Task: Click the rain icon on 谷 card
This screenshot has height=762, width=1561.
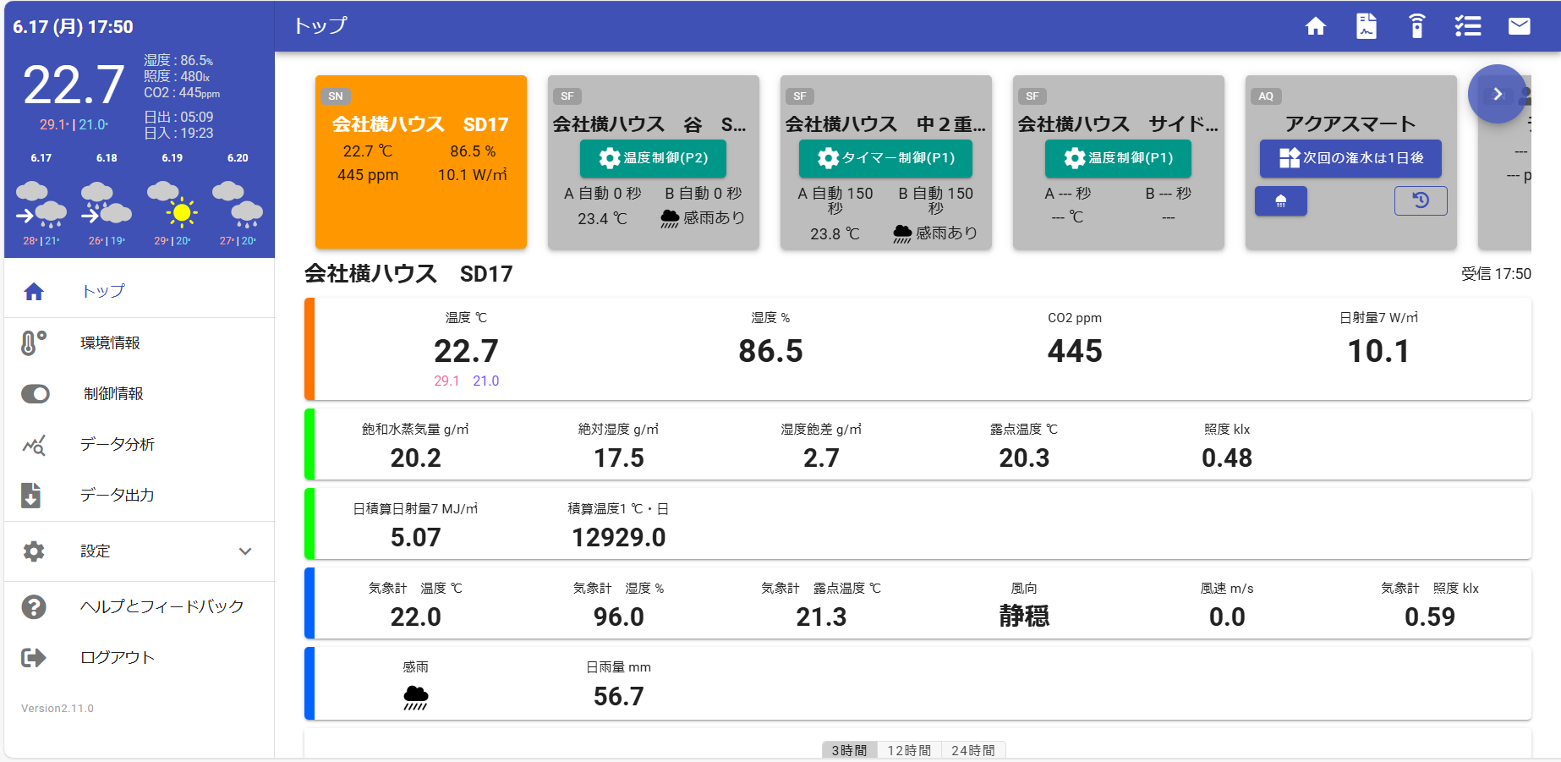Action: (x=670, y=219)
